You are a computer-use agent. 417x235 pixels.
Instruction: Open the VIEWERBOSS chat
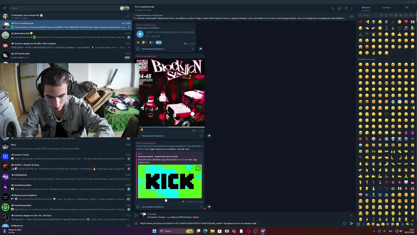point(66,177)
